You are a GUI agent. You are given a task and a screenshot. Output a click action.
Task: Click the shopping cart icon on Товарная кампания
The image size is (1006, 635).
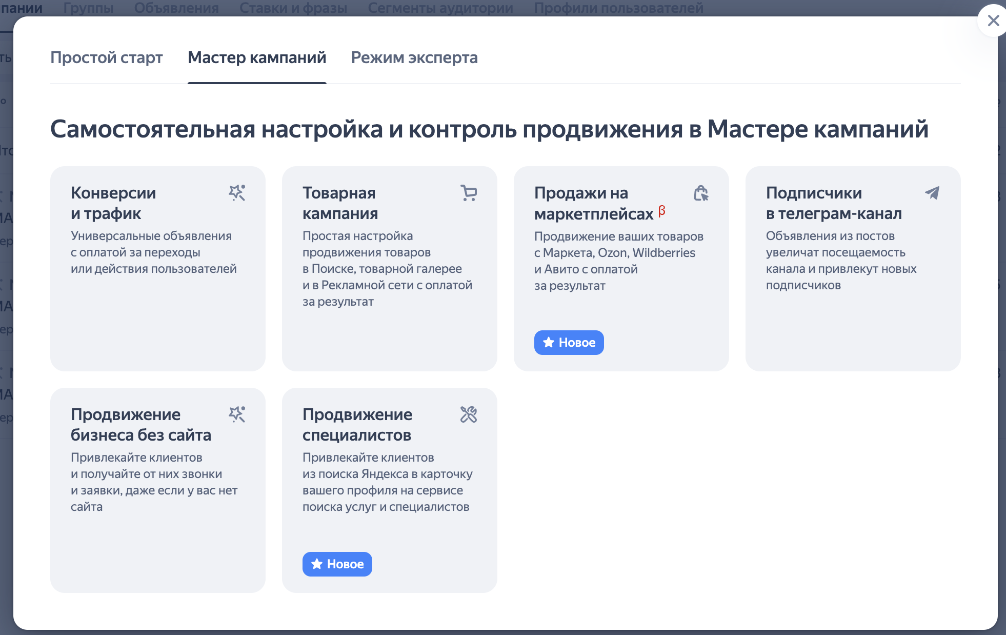click(x=469, y=193)
